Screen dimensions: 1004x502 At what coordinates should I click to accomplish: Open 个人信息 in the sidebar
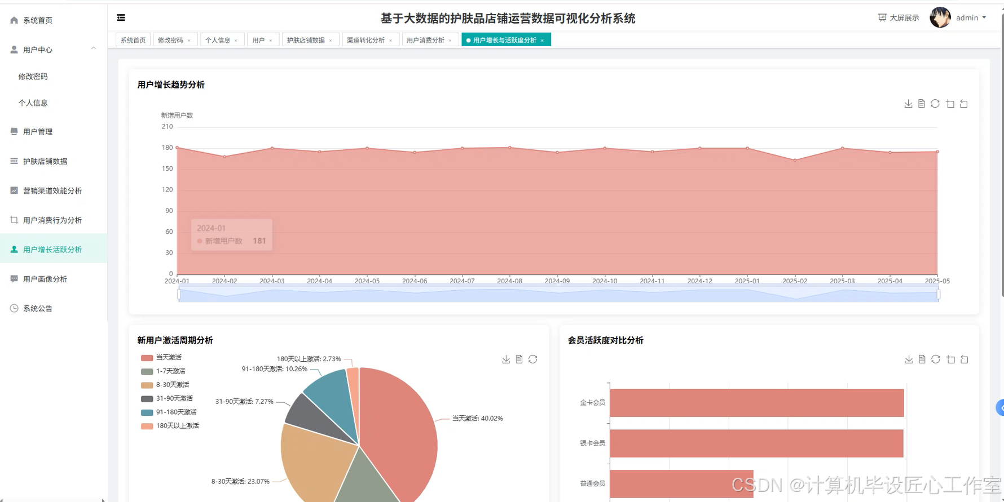point(33,103)
